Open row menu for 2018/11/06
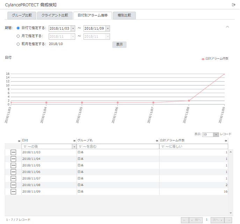This screenshot has height=224, width=240. (x=14, y=172)
